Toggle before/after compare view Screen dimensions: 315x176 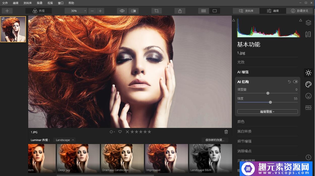pos(134,11)
